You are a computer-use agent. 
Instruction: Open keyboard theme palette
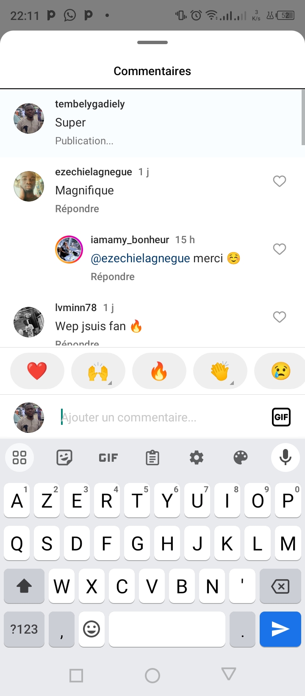coord(241,457)
